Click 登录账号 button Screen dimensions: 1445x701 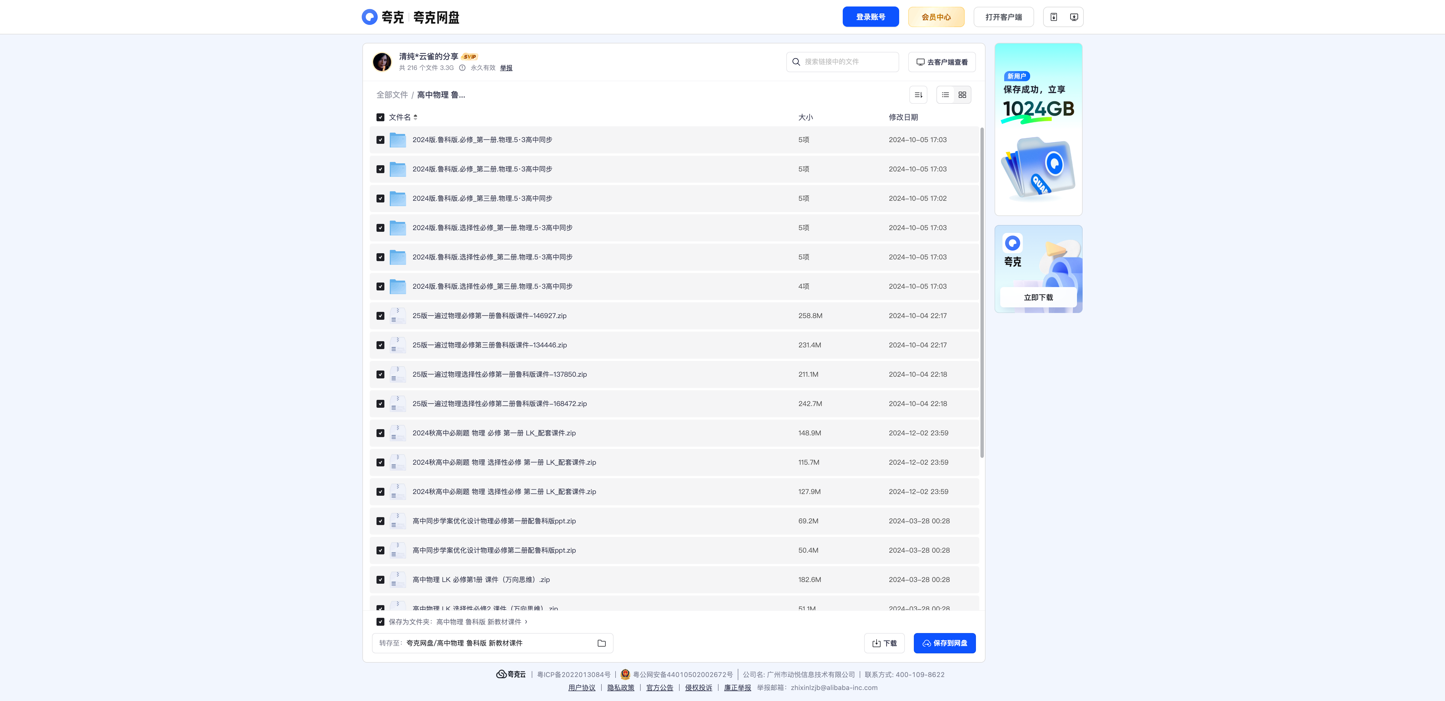click(x=870, y=17)
